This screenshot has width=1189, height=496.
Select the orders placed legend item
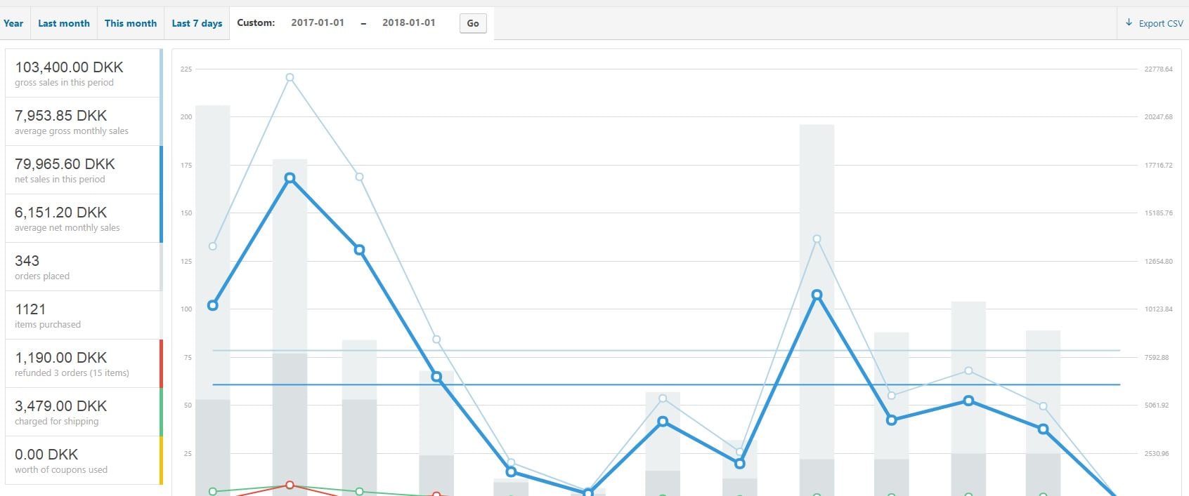[83, 267]
